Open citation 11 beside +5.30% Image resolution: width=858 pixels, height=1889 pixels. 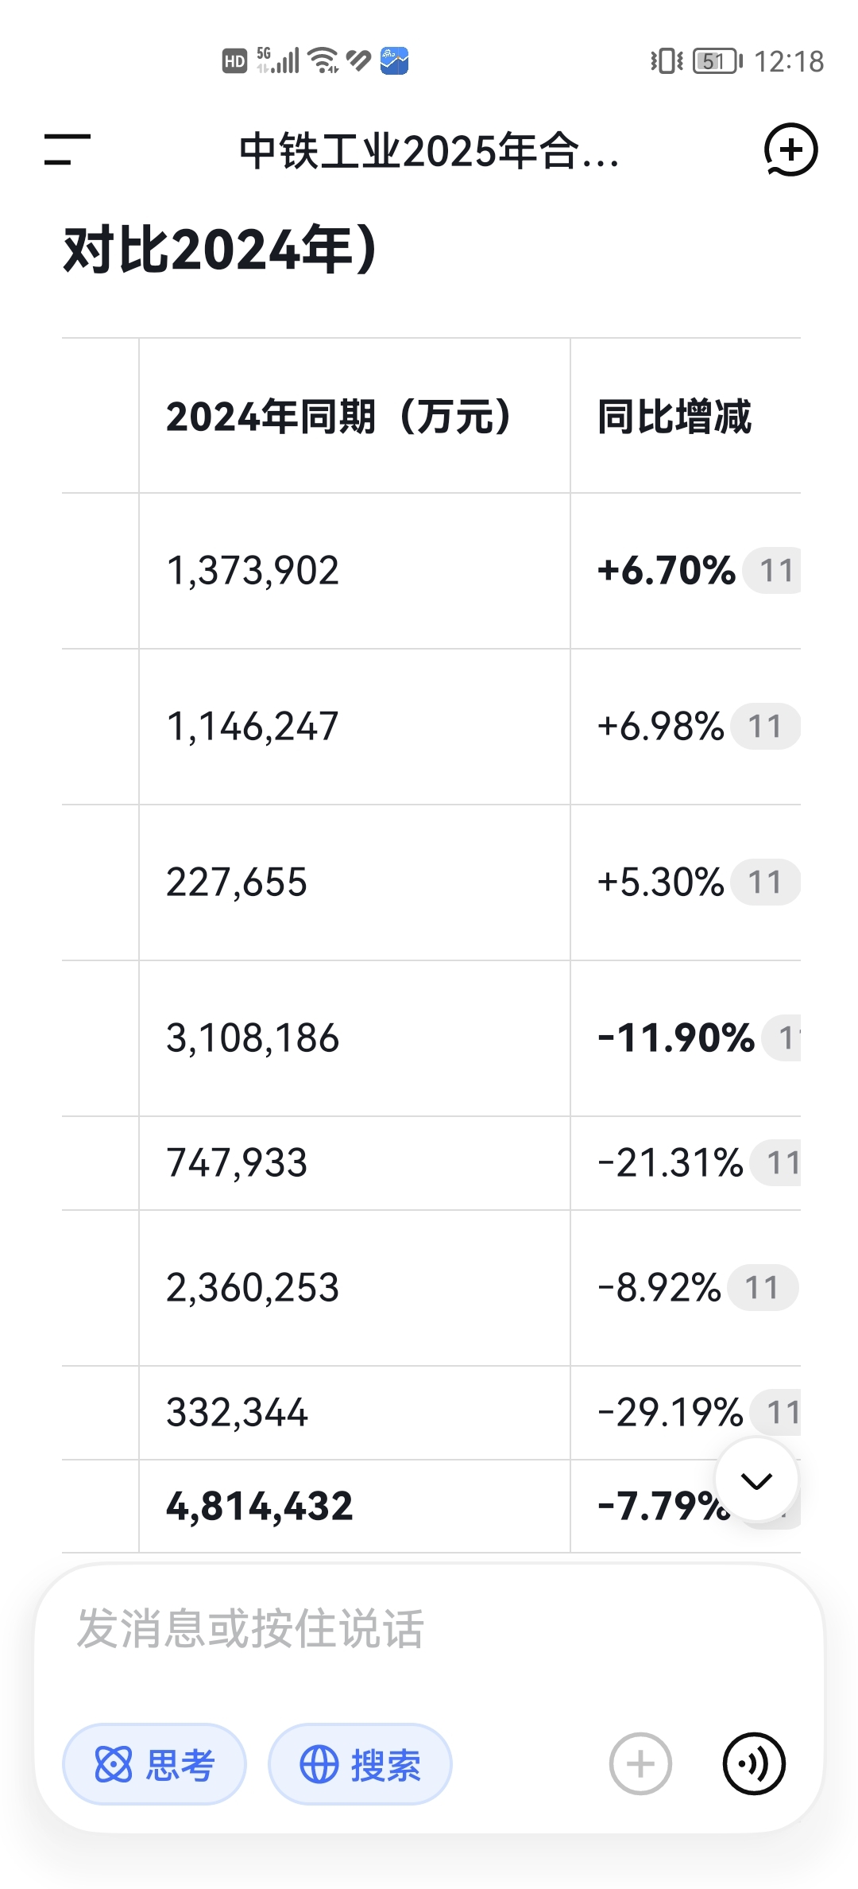pos(765,882)
